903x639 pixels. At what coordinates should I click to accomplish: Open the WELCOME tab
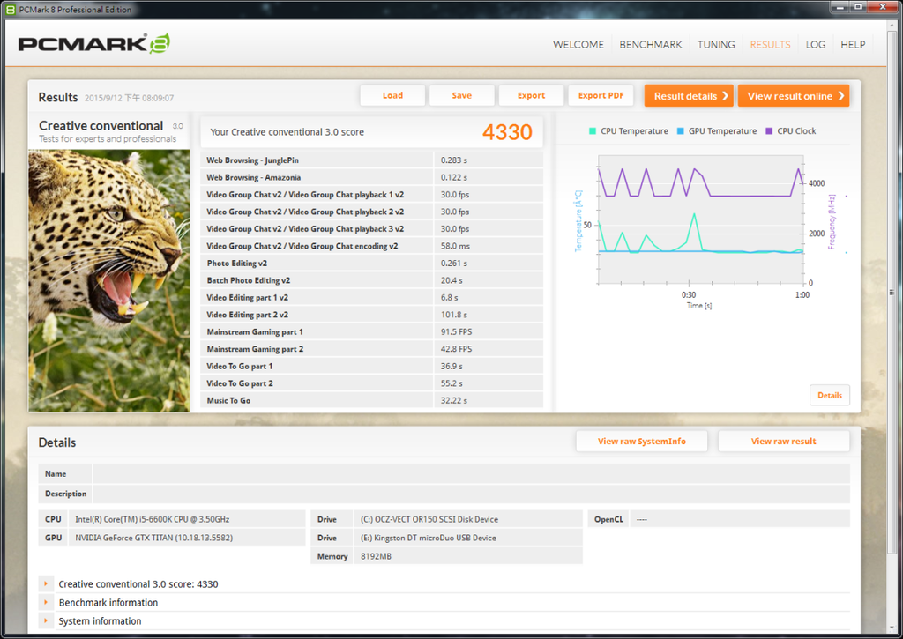click(x=578, y=44)
